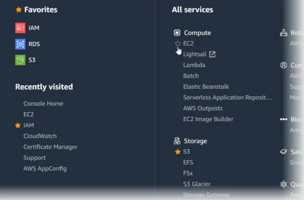Open FSx storage service
Viewport: 304px width, 200px height.
(x=188, y=173)
